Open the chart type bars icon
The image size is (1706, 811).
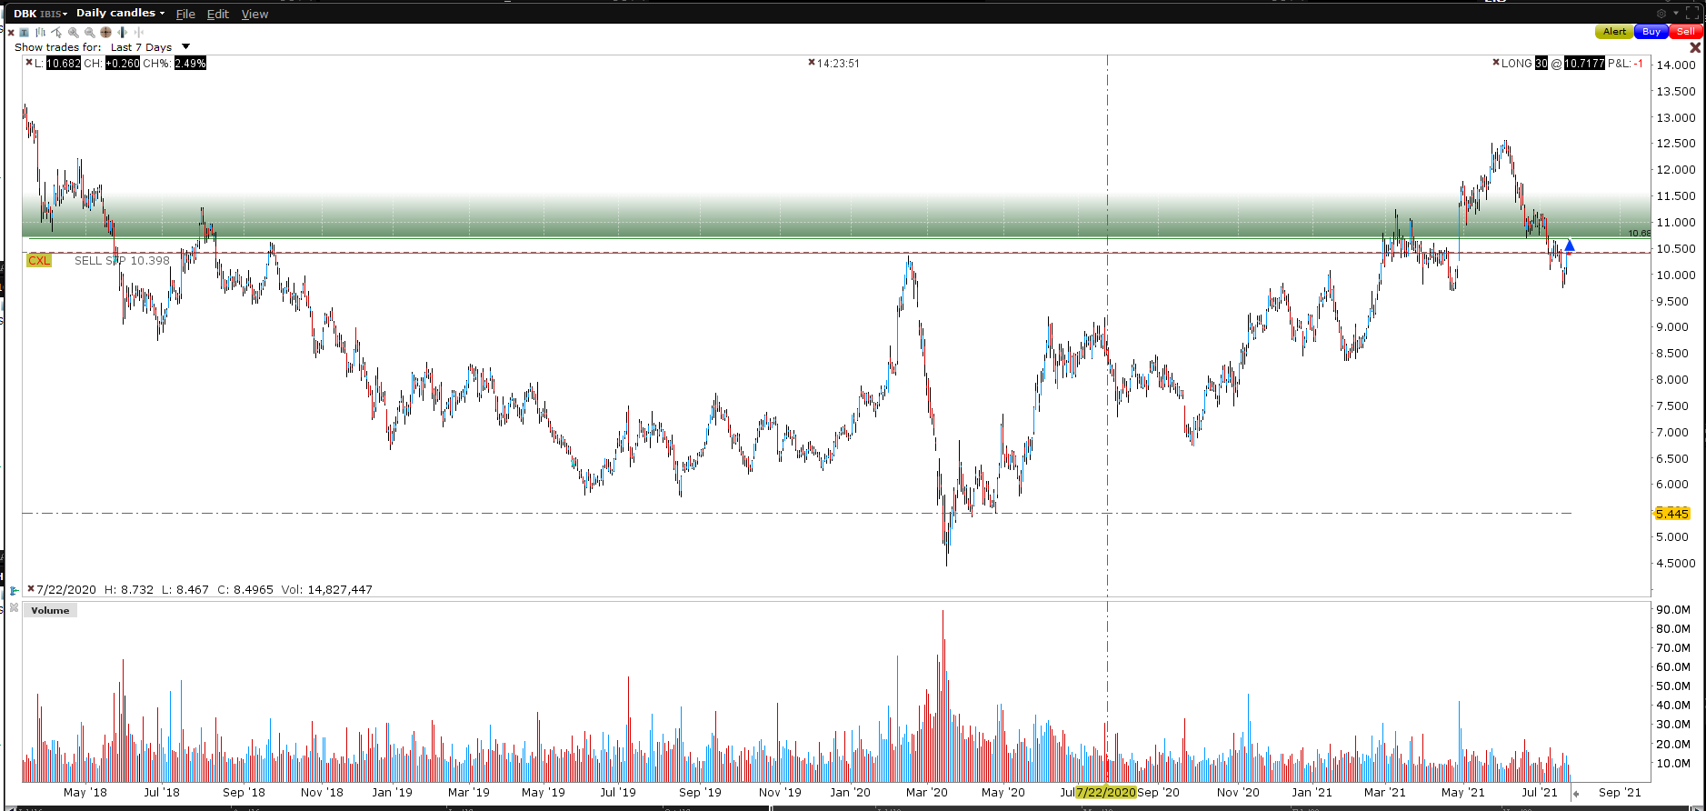point(40,33)
